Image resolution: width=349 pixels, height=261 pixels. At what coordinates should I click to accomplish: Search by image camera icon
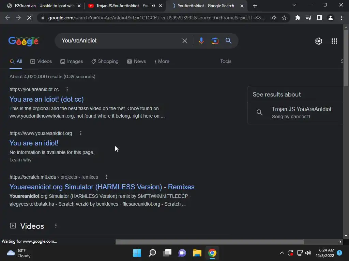(215, 41)
